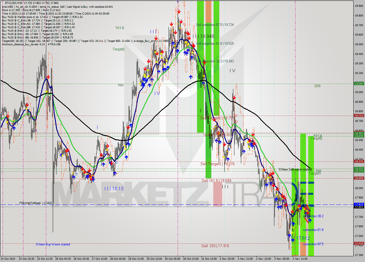The width and height of the screenshot is (365, 262).
Task: Click the '31 Oct 13:00' time label
Action: 209,259
